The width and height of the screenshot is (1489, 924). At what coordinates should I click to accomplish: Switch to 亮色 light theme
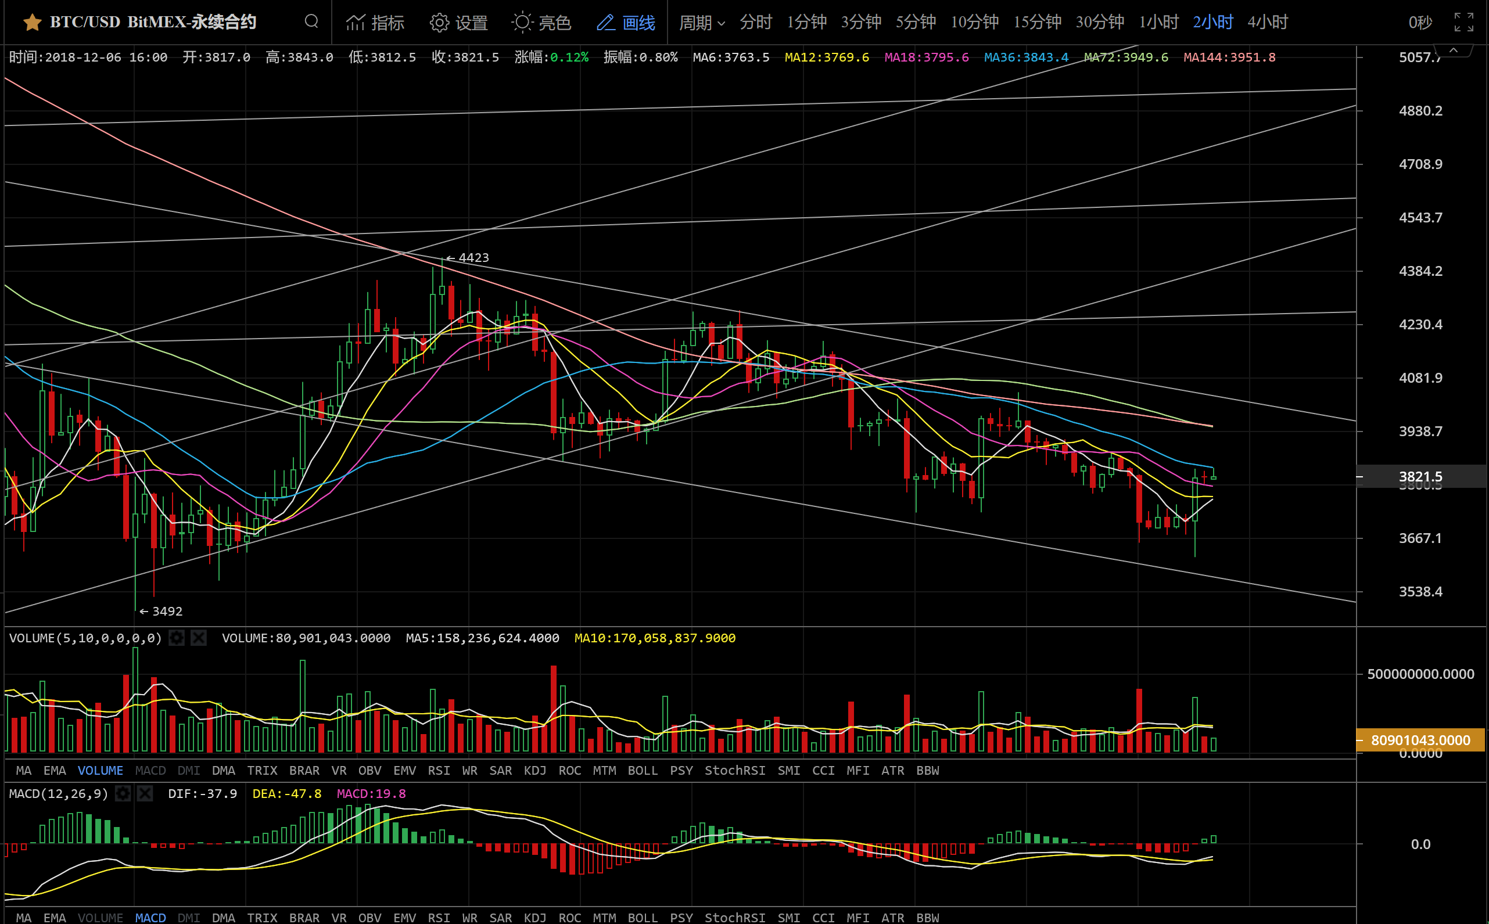point(541,23)
